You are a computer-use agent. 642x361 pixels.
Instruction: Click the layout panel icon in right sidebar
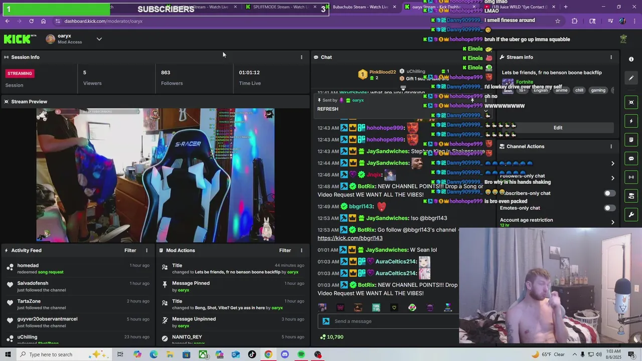click(x=631, y=196)
